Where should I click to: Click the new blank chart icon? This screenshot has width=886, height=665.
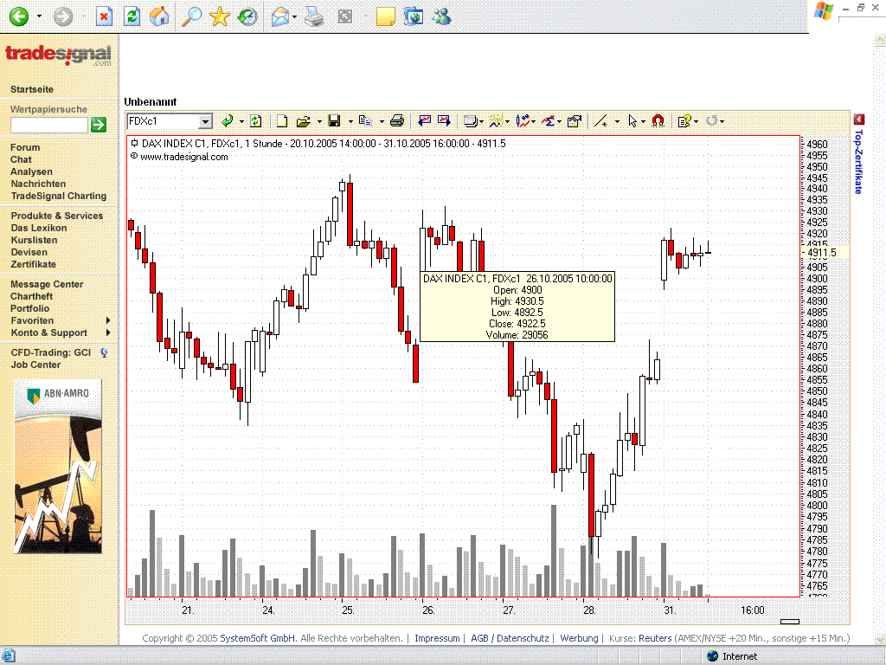click(x=282, y=121)
